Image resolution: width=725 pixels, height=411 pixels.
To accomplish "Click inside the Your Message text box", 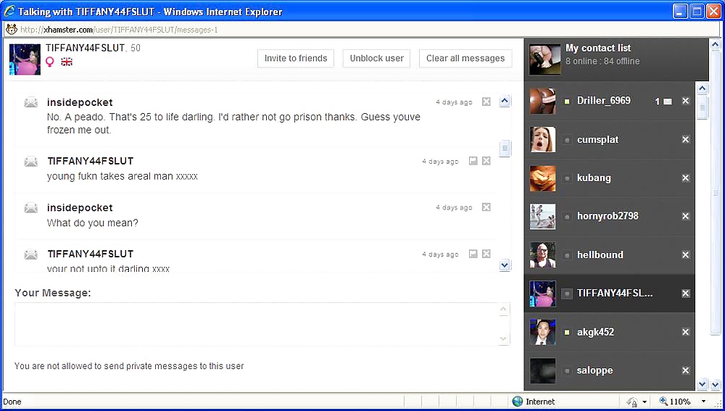I will coord(254,323).
